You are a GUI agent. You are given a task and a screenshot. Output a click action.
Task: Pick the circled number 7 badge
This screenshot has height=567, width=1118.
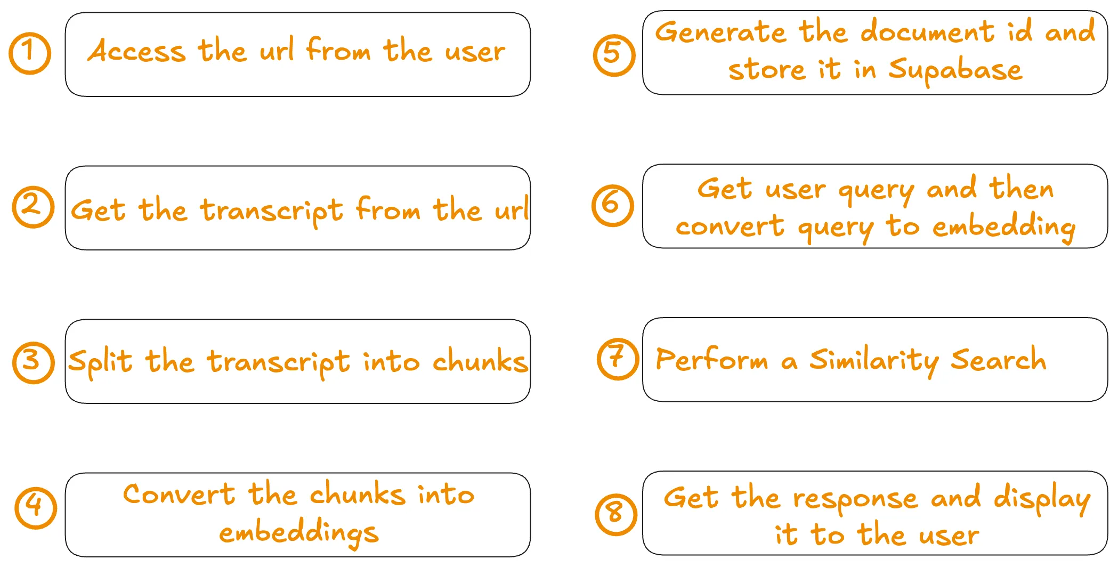pos(618,359)
